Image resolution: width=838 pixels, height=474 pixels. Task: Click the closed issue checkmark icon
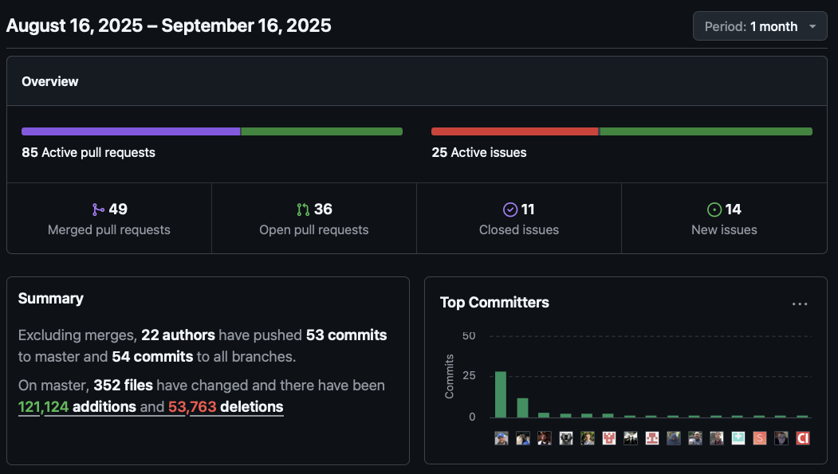[x=510, y=210]
